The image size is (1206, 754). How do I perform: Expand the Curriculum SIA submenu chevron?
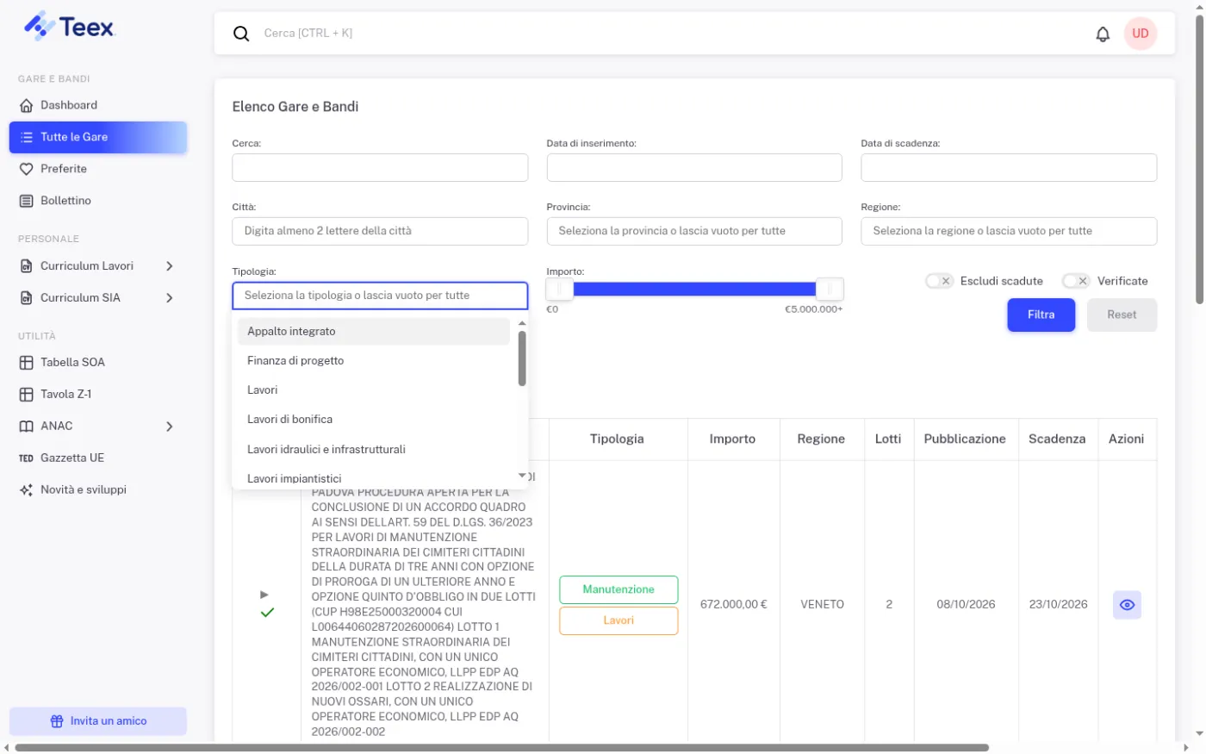[170, 298]
